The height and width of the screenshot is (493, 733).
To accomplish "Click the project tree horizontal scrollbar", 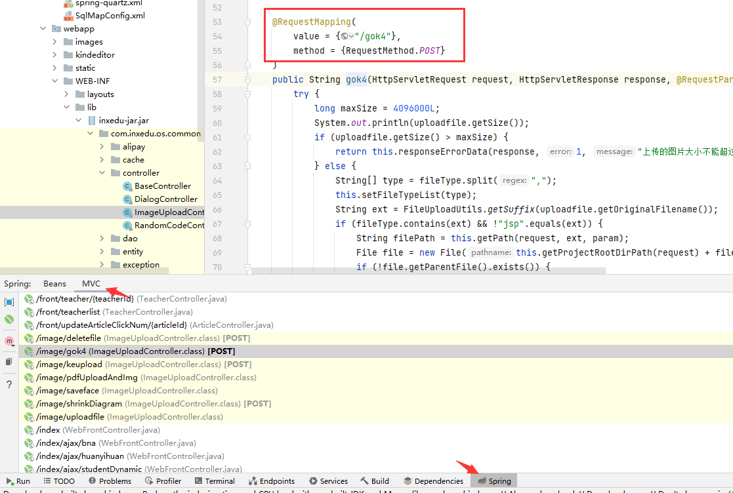I will click(84, 271).
